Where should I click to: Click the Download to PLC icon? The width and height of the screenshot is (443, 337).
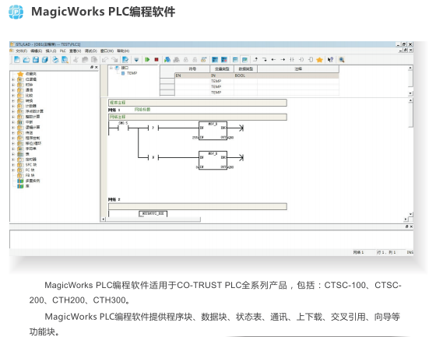point(136,60)
